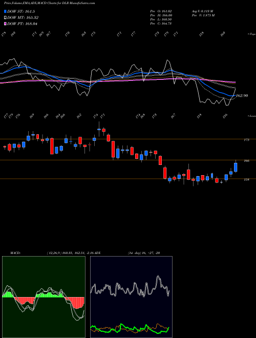Click the 173 price level label
256x338 pixels.
click(246, 140)
